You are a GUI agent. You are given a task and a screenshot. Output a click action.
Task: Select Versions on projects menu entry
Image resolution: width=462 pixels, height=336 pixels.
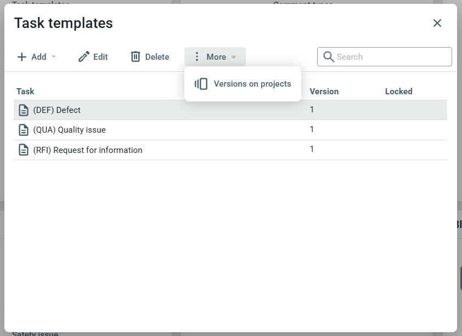pos(252,84)
